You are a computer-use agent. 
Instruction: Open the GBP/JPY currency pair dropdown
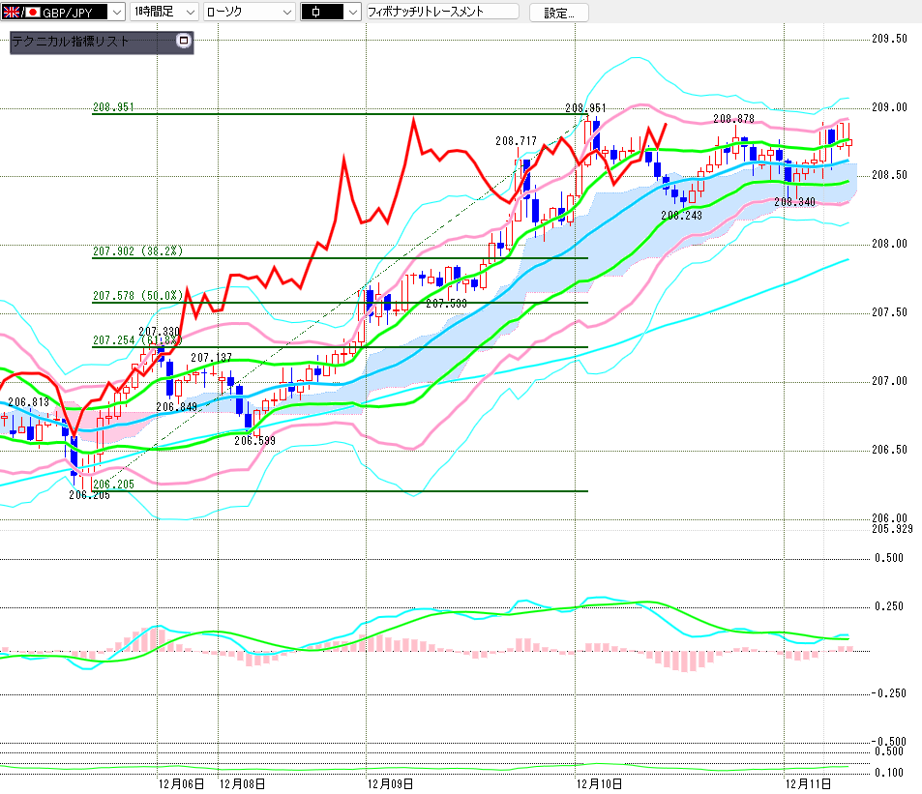(x=117, y=13)
